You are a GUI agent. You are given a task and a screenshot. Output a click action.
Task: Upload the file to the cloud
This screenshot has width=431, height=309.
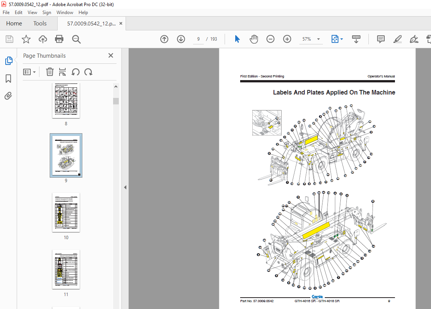click(42, 39)
